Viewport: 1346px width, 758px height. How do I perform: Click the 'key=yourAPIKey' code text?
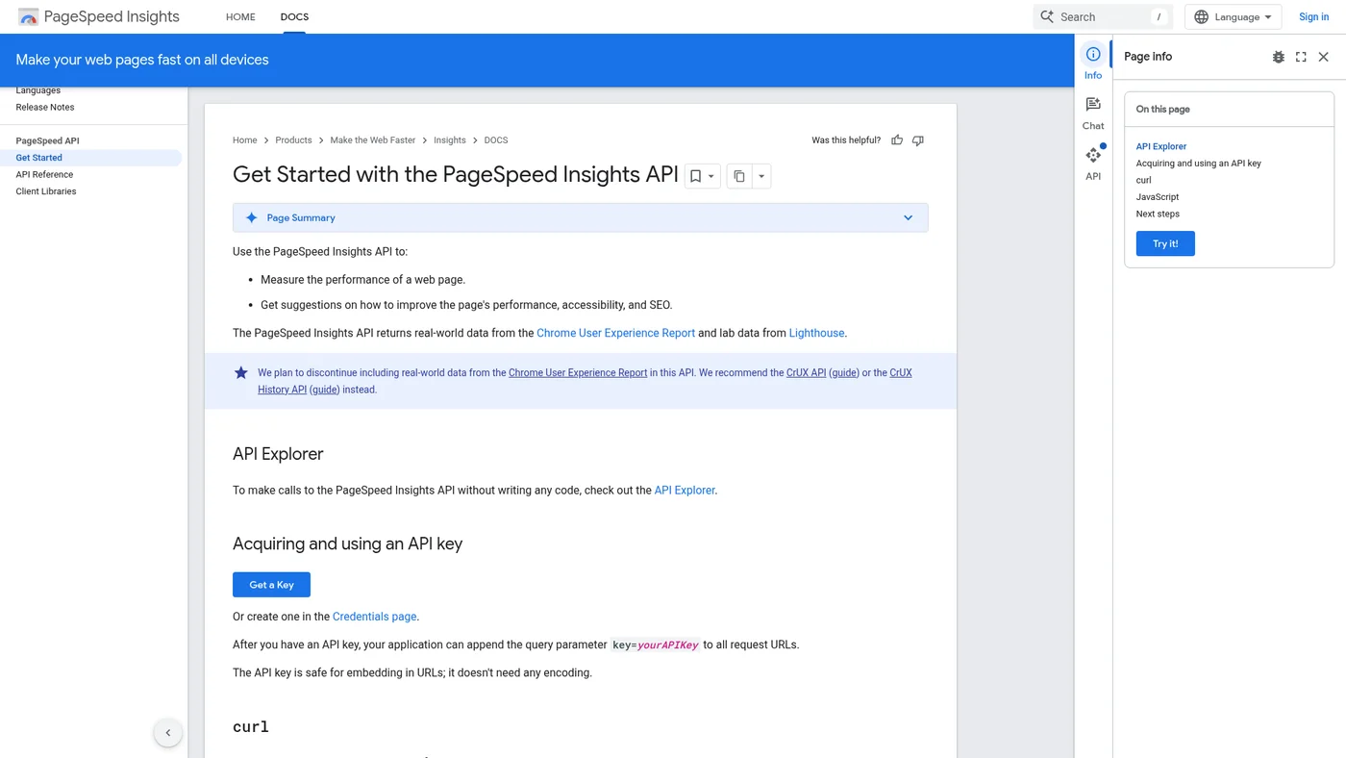pyautogui.click(x=655, y=645)
